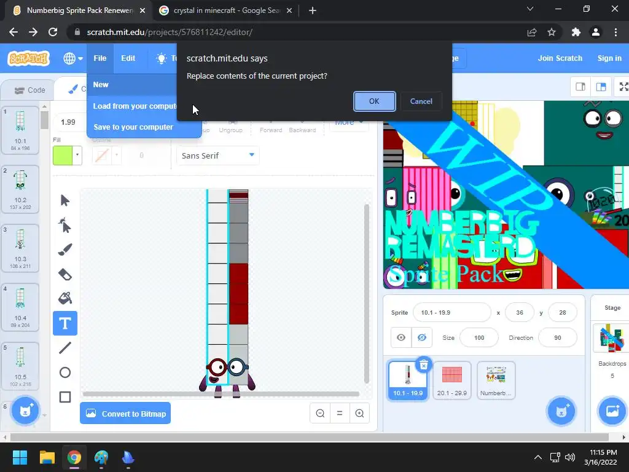Choose New from File menu
The image size is (629, 472).
pyautogui.click(x=132, y=85)
